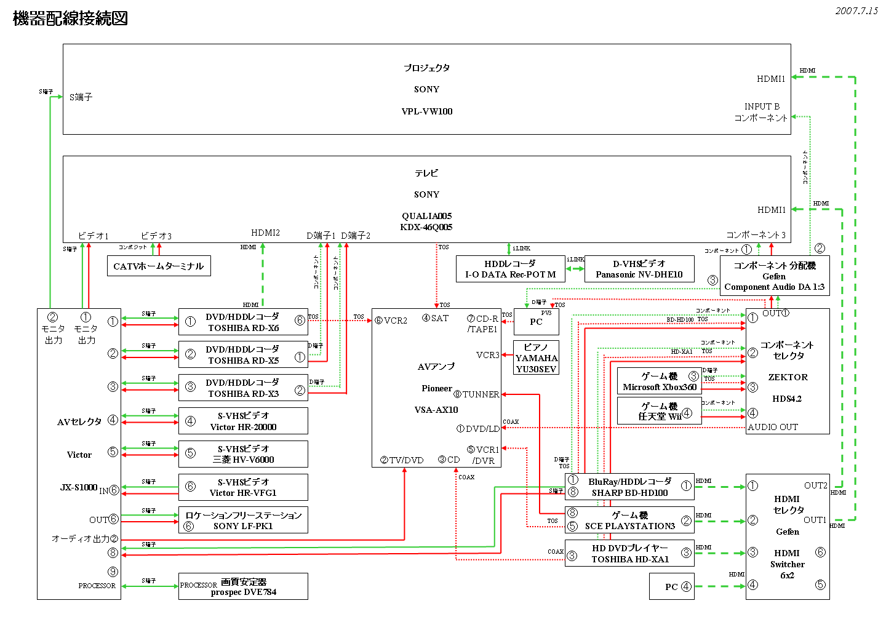The width and height of the screenshot is (886, 630).
Task: Click the SONY LF-PK1 location free box
Action: [243, 520]
